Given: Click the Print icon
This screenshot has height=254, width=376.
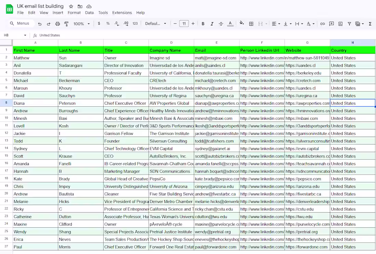Looking at the screenshot, I should [57, 24].
